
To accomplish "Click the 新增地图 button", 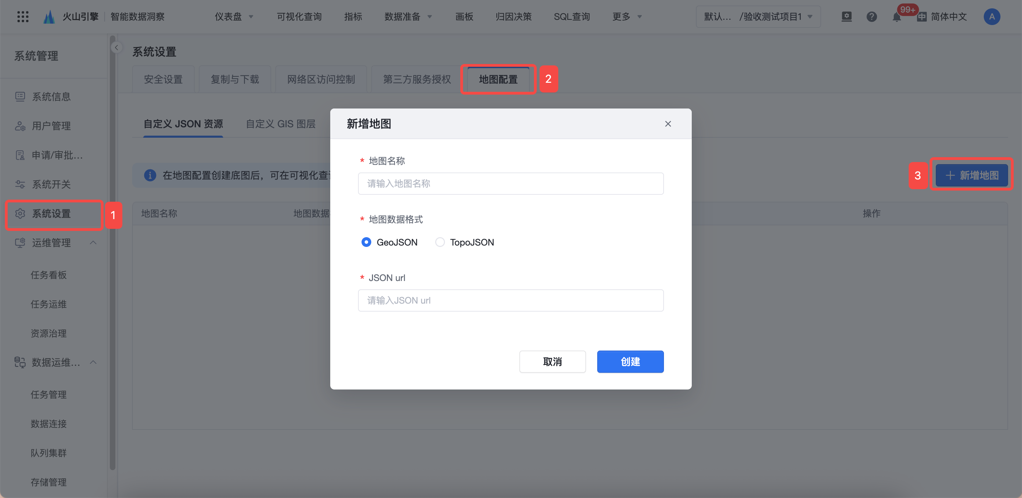I will tap(972, 175).
